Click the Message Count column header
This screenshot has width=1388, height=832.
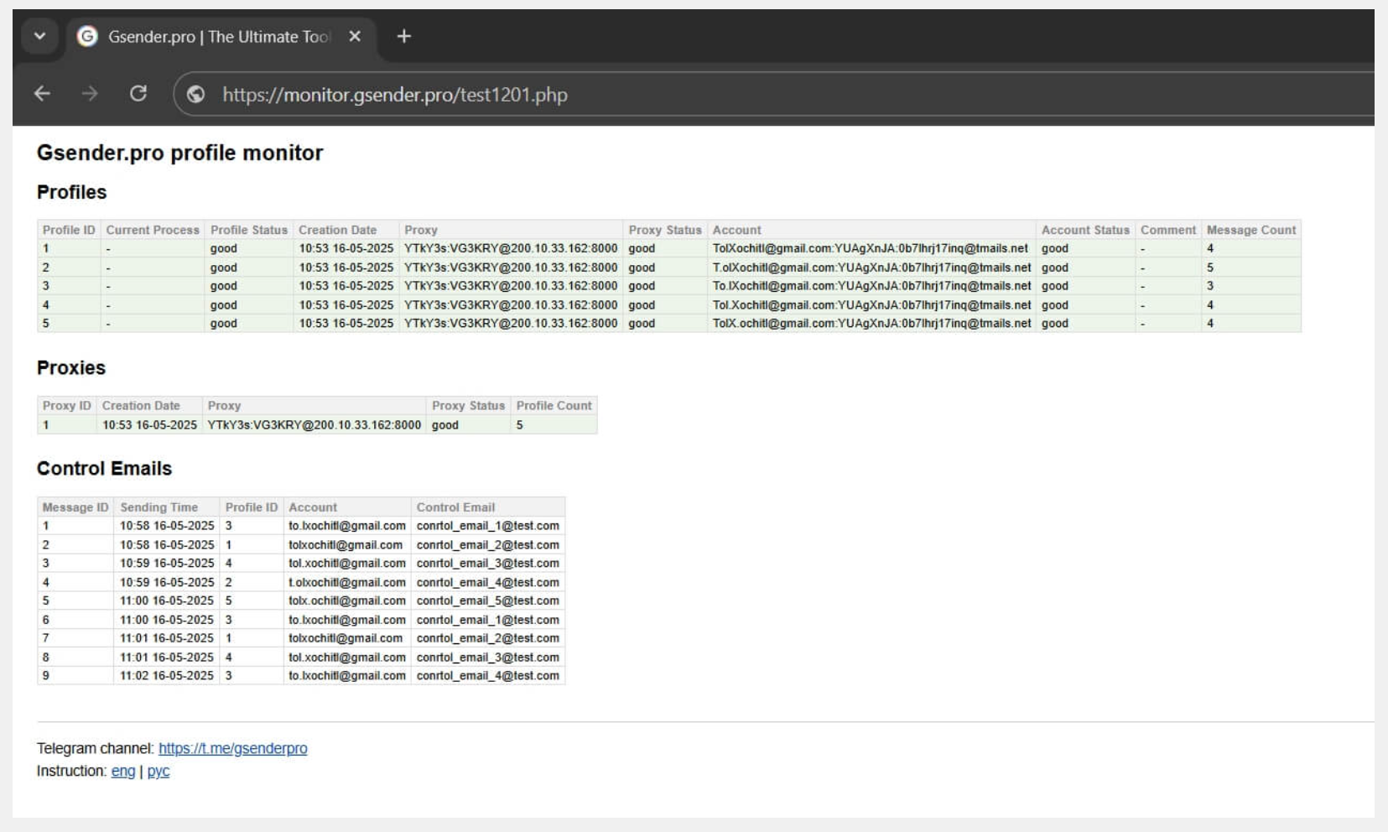(x=1250, y=230)
